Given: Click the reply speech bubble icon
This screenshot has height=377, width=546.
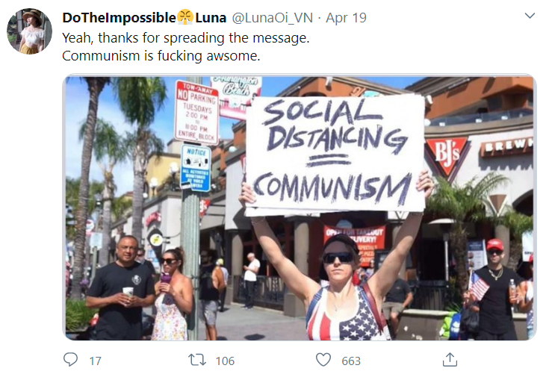Looking at the screenshot, I should (70, 360).
